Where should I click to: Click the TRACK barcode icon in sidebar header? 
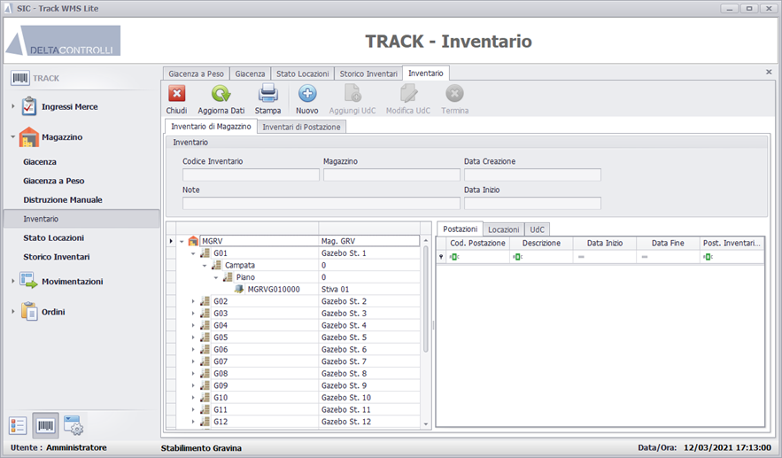(20, 78)
